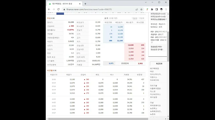Viewport: 215px width, 120px height.
Task: Open 다산네트웍스 from recently viewed
Action: (155, 94)
